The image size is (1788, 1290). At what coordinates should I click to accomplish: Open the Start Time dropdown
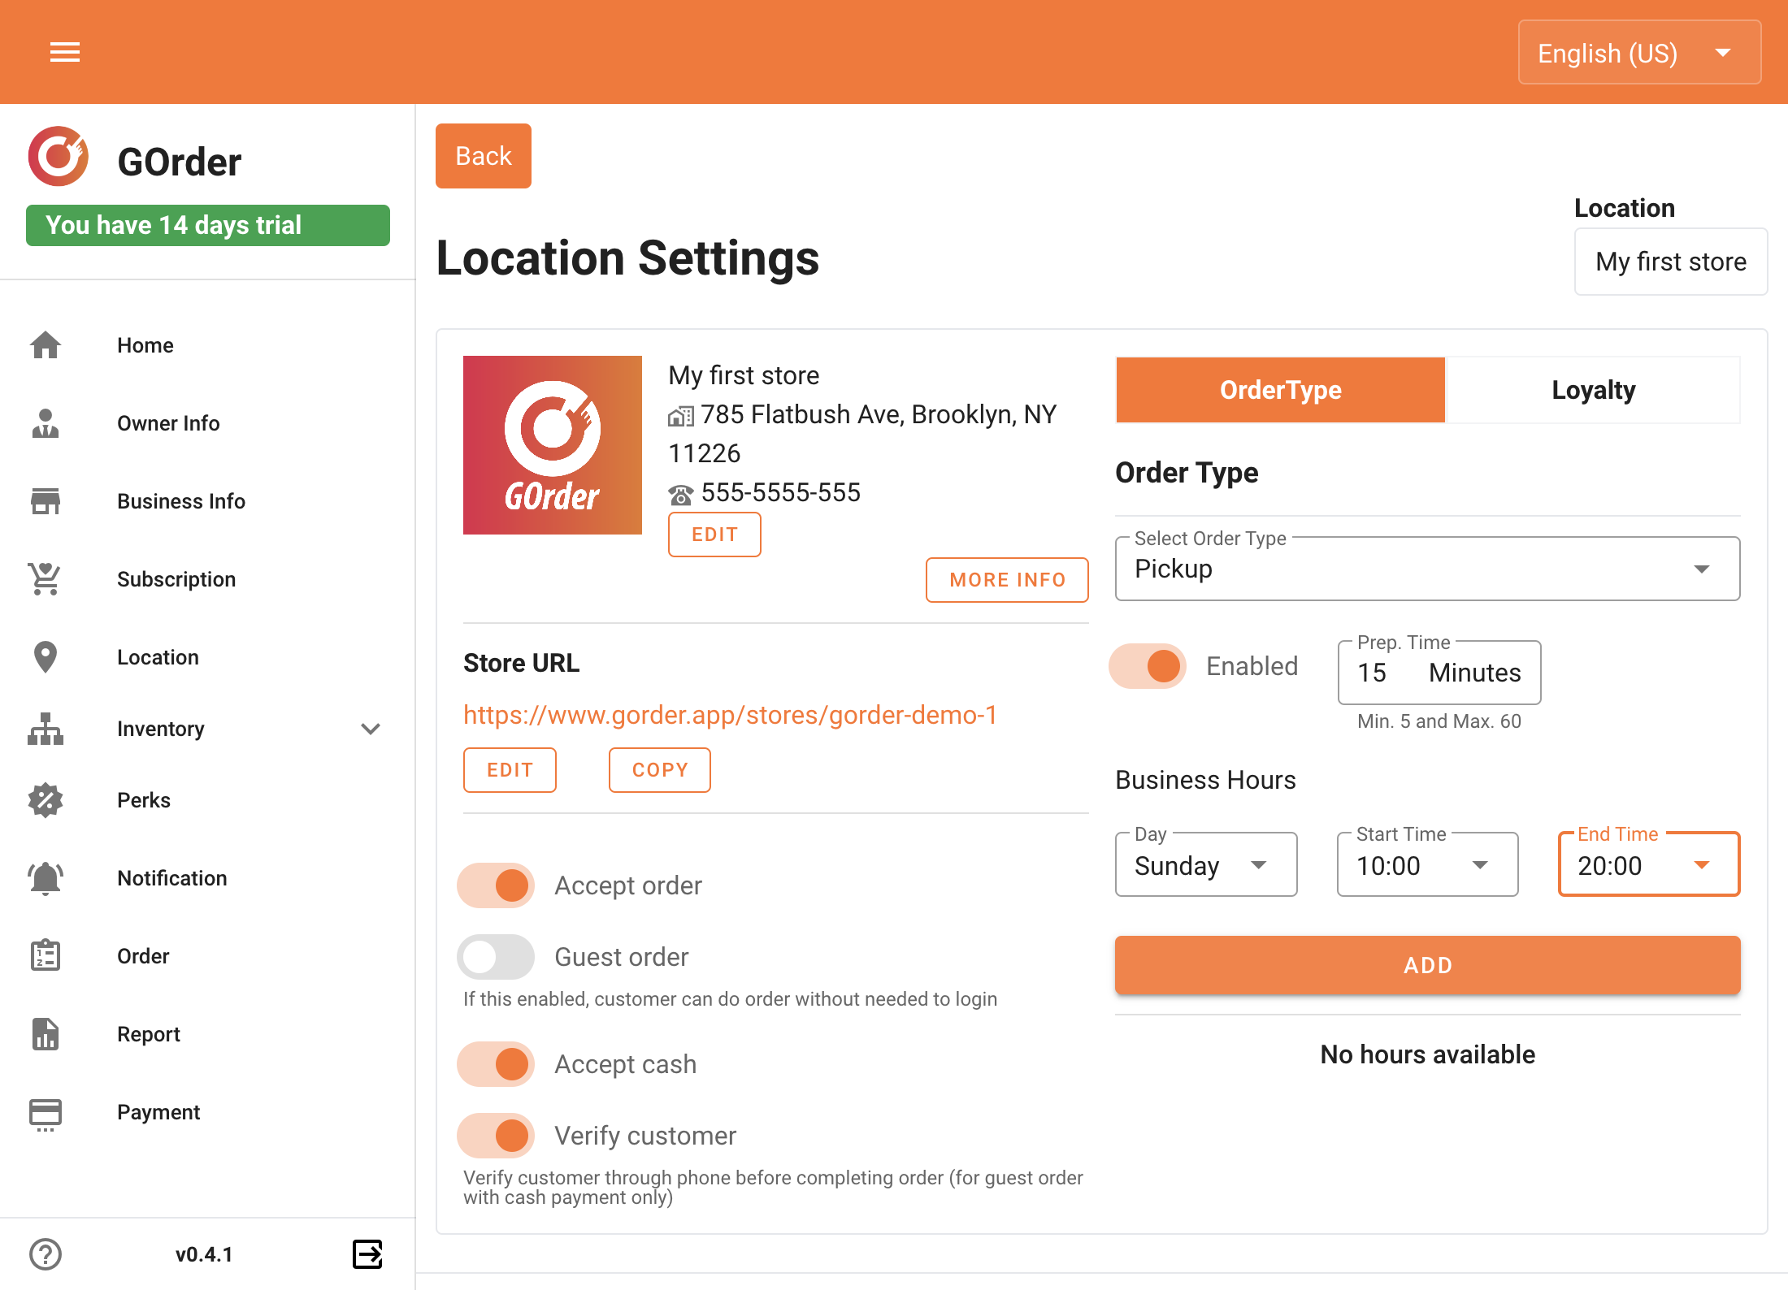(1428, 864)
